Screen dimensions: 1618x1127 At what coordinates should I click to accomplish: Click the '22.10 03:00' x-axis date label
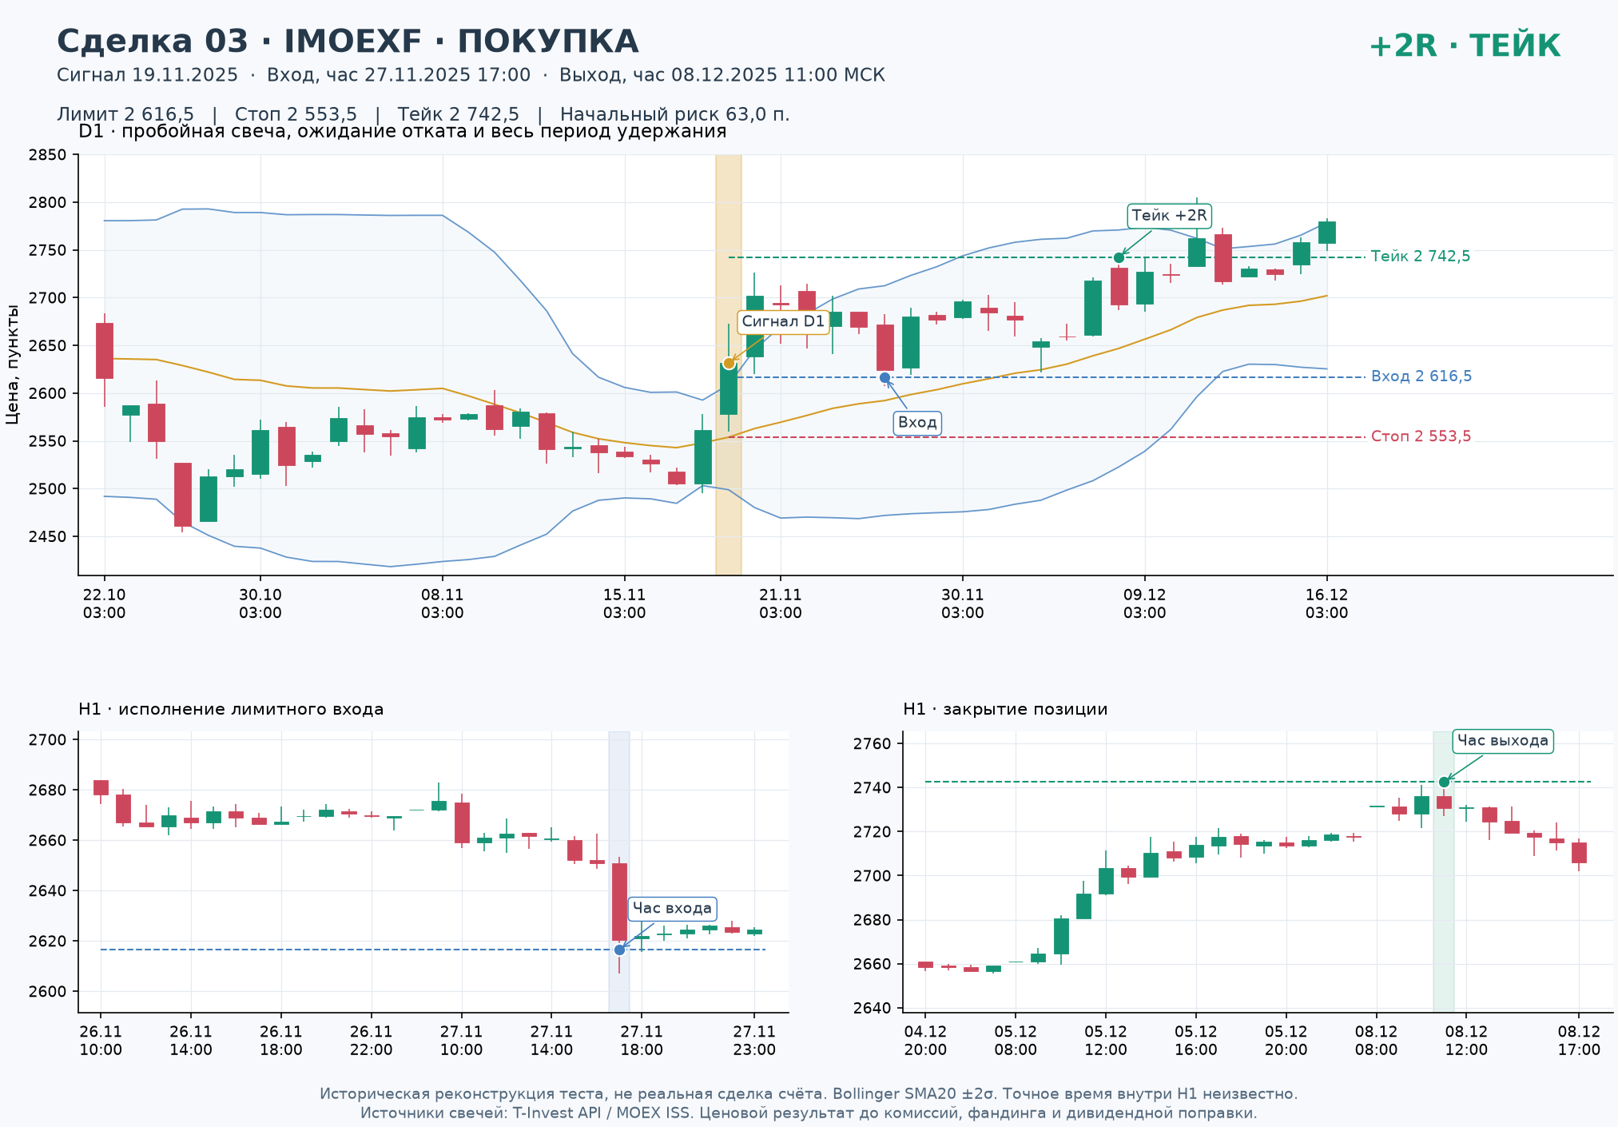(104, 604)
